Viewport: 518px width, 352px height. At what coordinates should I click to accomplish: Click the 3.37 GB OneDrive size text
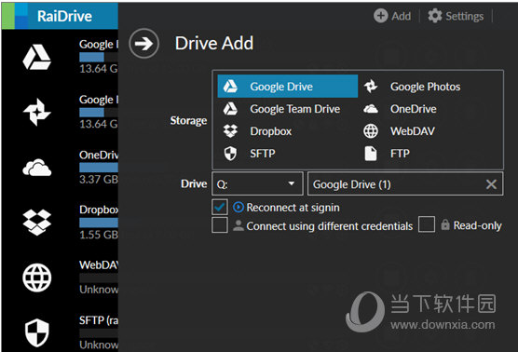click(x=99, y=180)
